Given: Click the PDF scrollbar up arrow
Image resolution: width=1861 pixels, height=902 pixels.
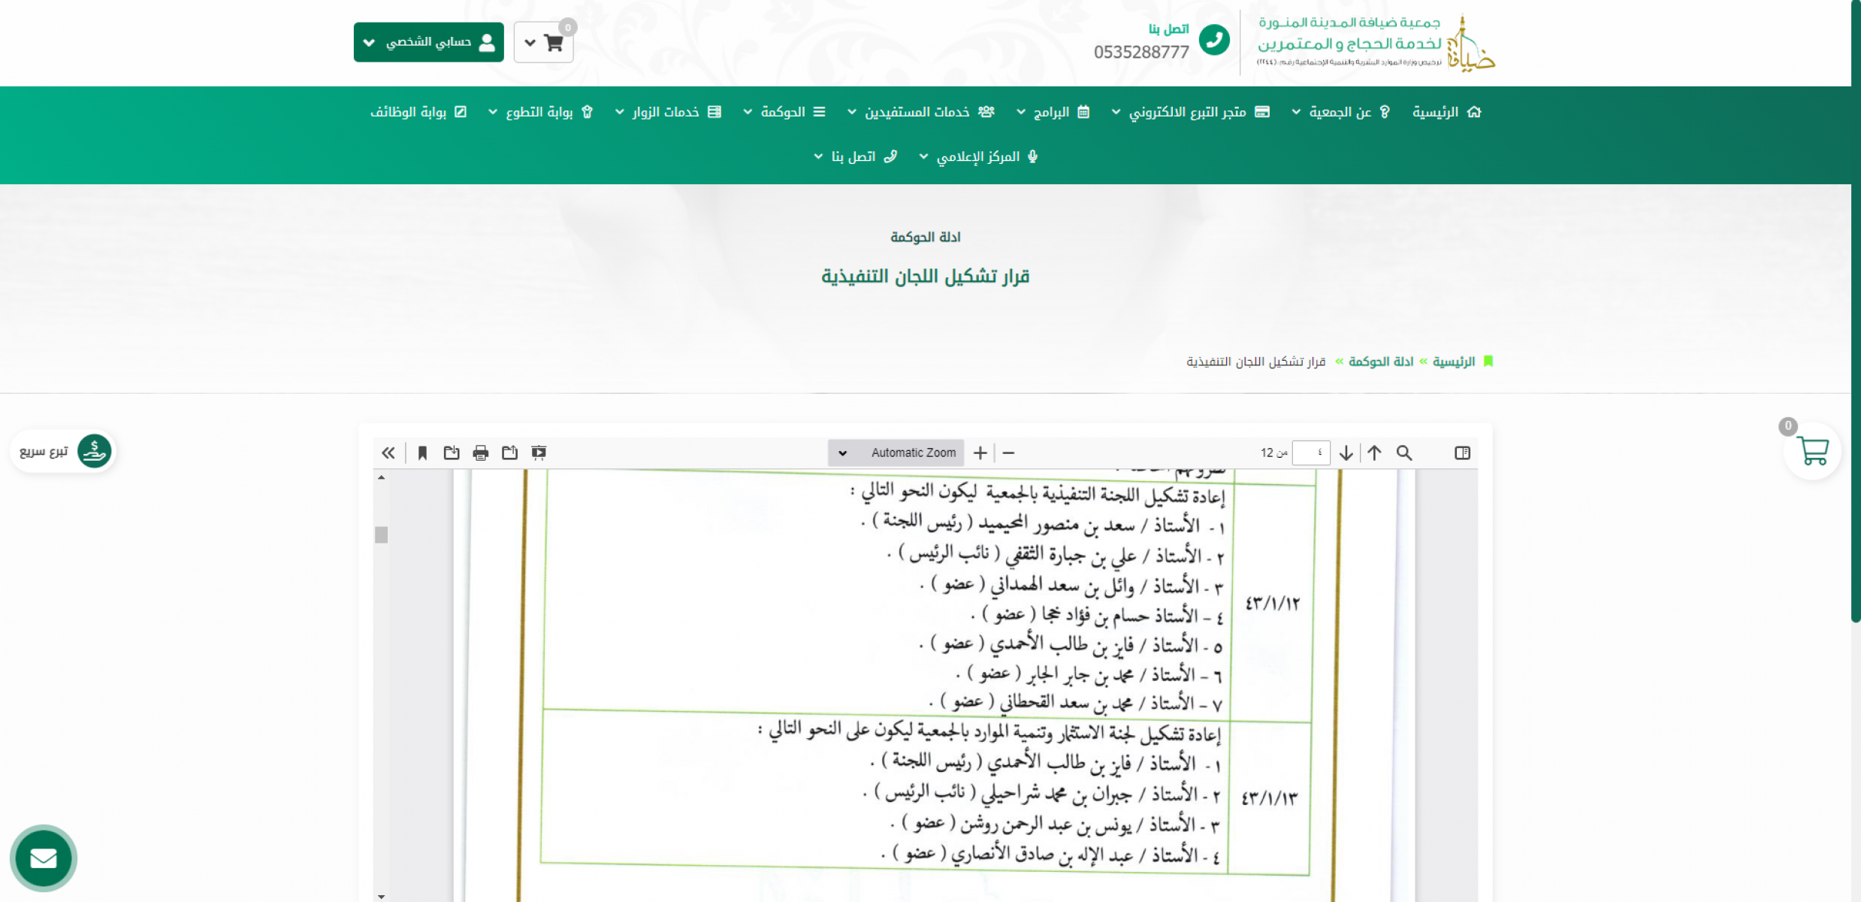Looking at the screenshot, I should tap(382, 477).
